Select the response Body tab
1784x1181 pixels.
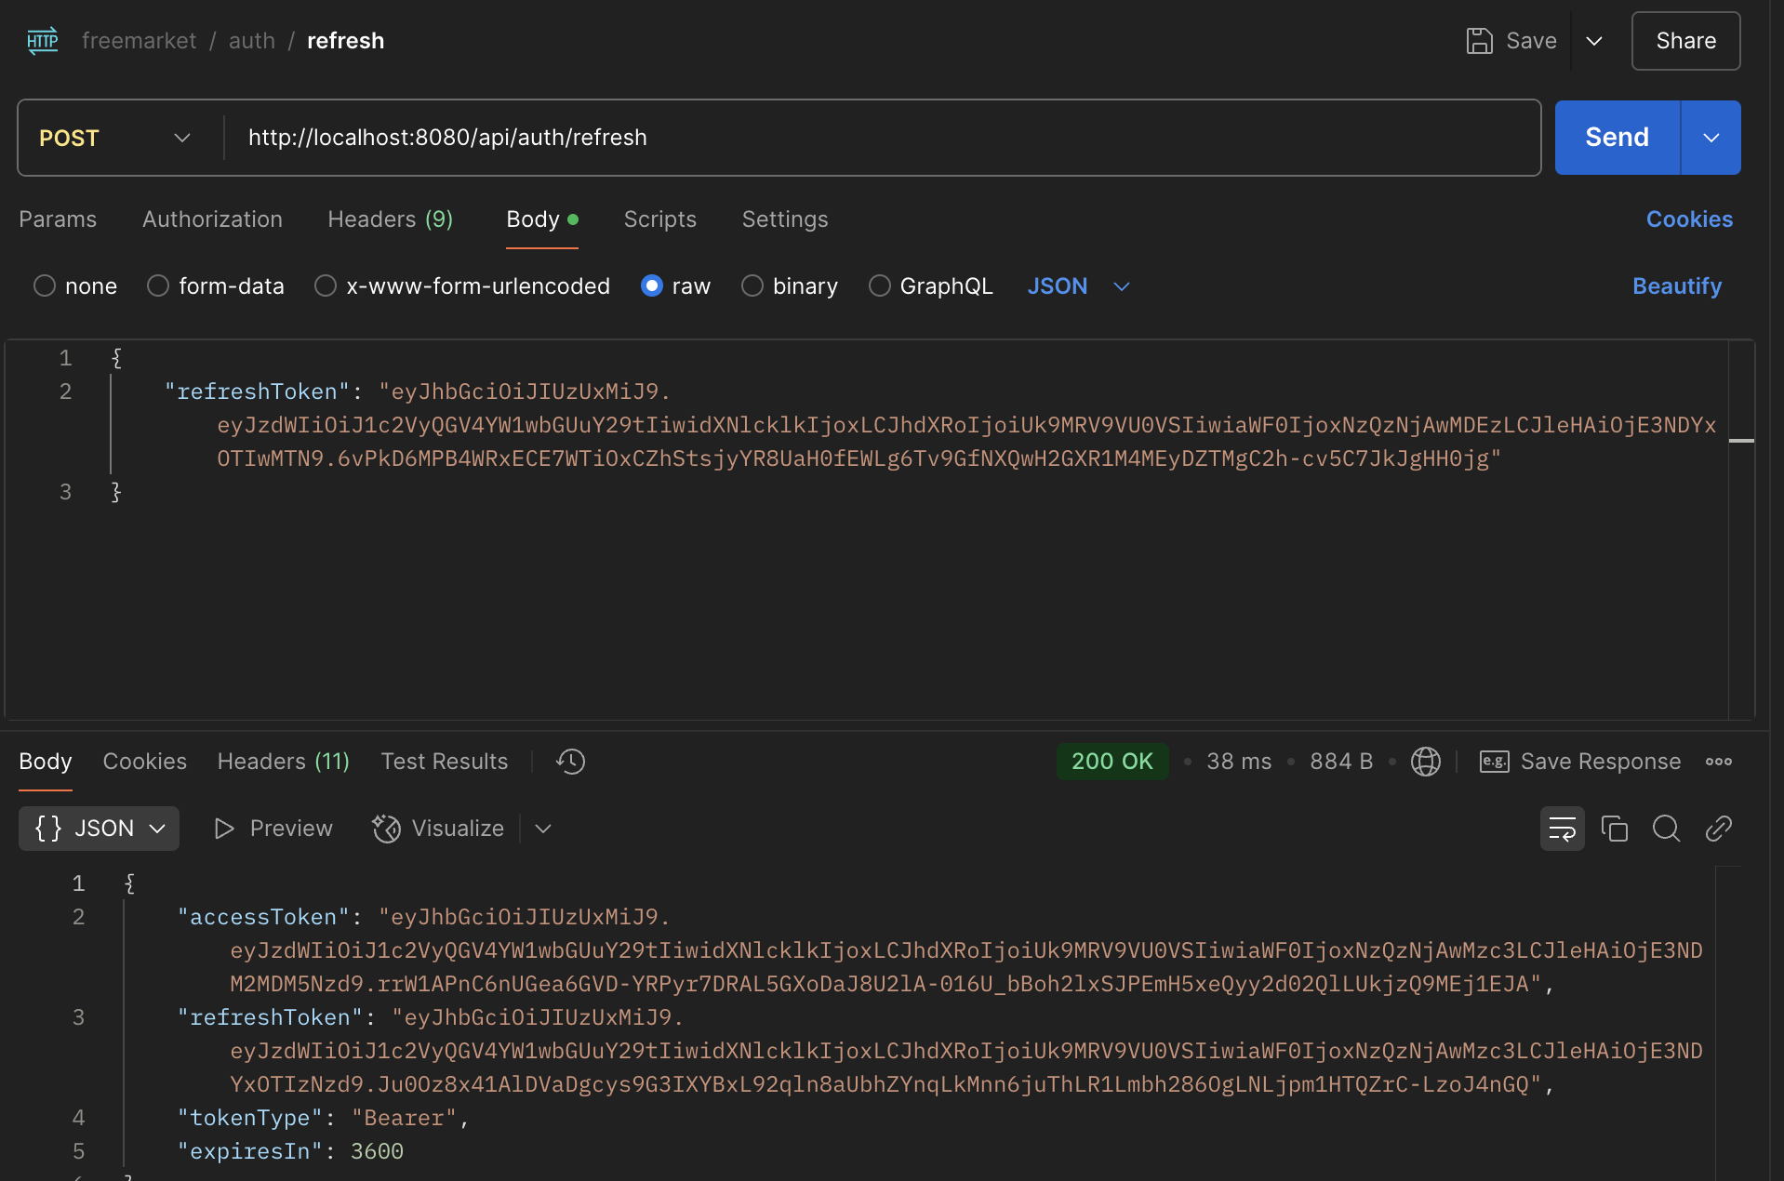[46, 762]
